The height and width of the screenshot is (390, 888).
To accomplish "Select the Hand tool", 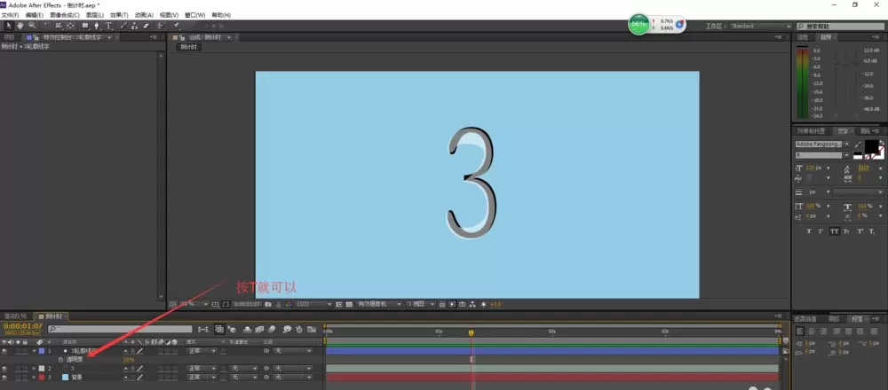I will (20, 26).
